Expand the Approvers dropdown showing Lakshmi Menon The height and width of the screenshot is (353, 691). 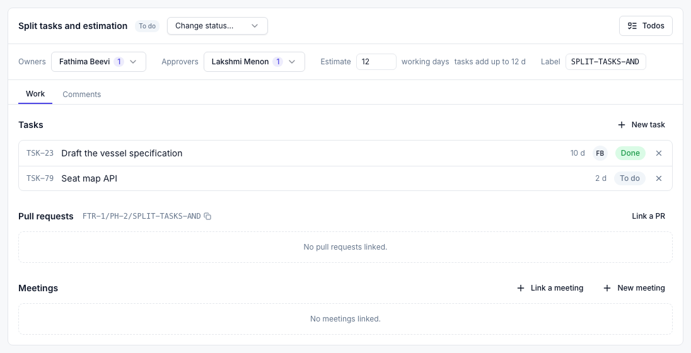254,62
